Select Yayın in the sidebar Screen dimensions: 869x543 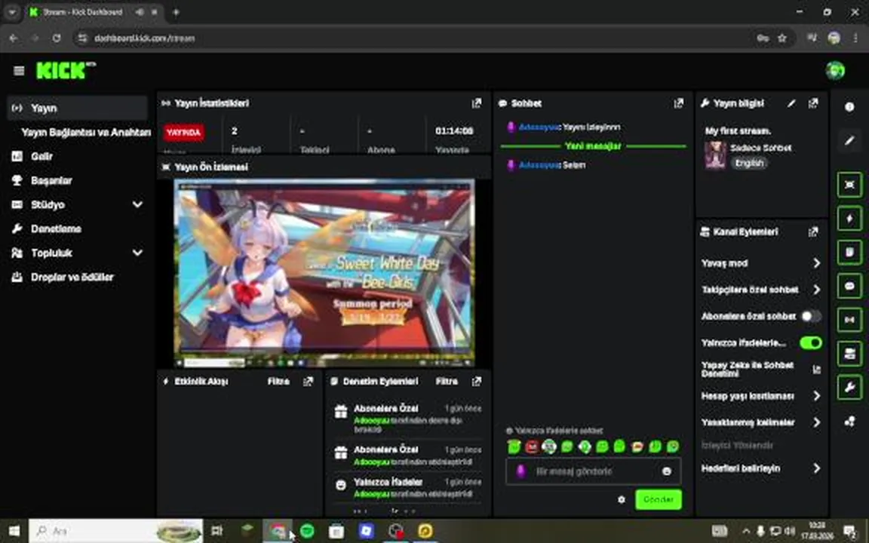[77, 108]
